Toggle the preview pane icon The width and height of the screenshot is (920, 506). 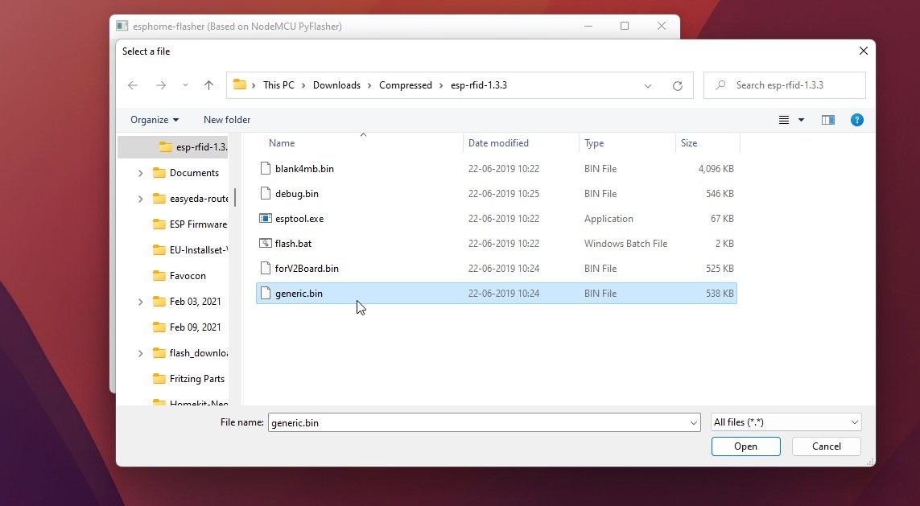point(828,120)
